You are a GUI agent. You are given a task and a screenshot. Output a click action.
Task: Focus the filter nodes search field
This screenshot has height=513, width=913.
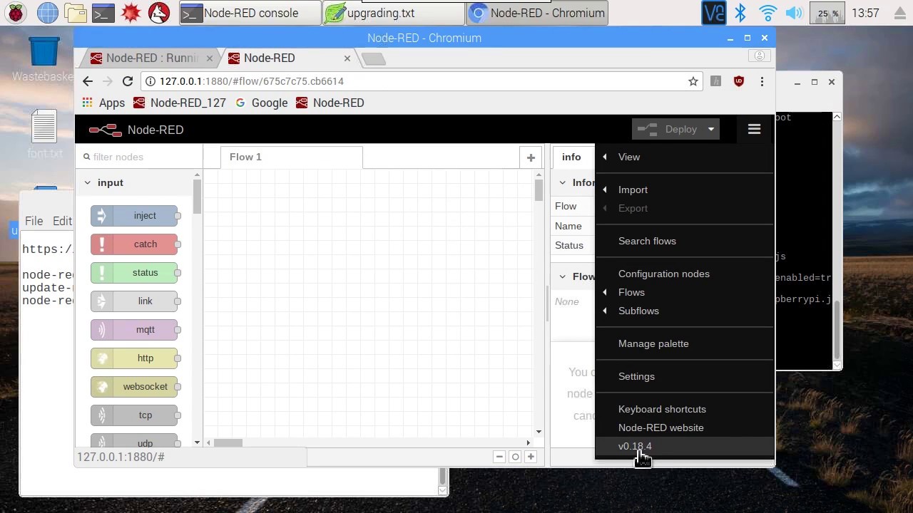click(140, 157)
